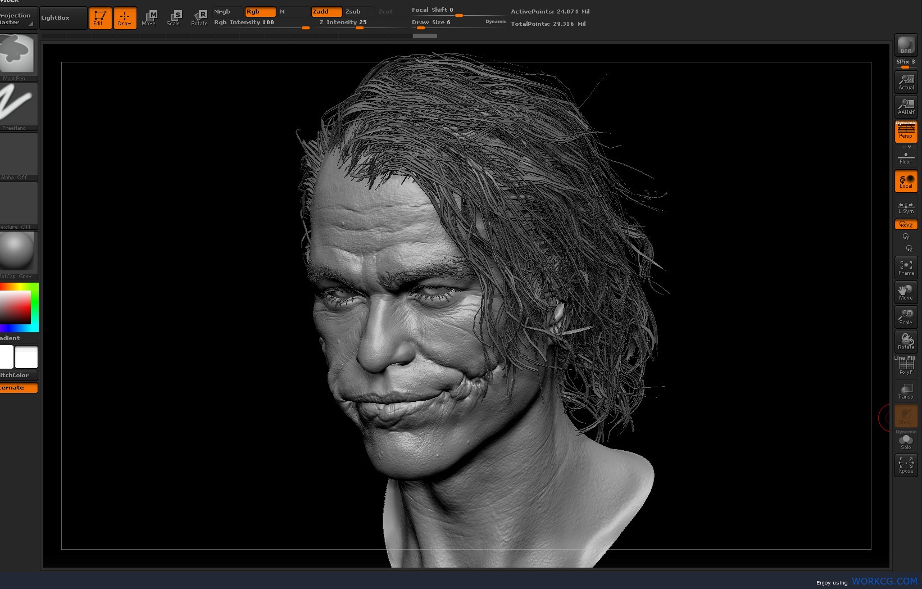
Task: Select right main color swatch
Action: pos(26,357)
